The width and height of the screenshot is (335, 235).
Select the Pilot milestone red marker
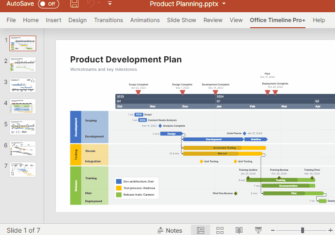point(267,92)
